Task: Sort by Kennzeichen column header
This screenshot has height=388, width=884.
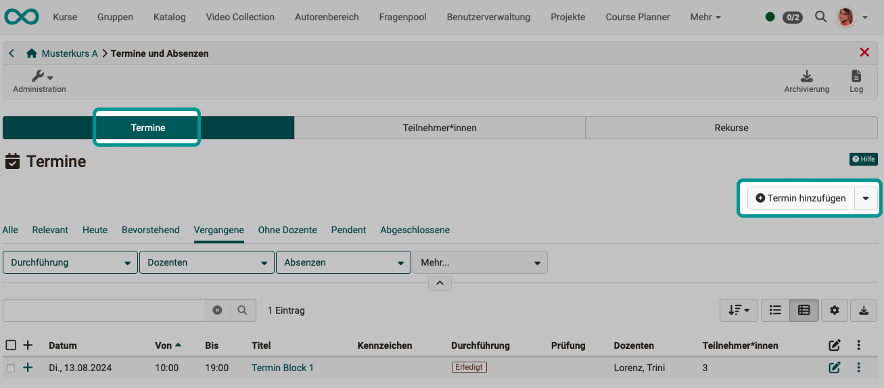Action: [385, 345]
